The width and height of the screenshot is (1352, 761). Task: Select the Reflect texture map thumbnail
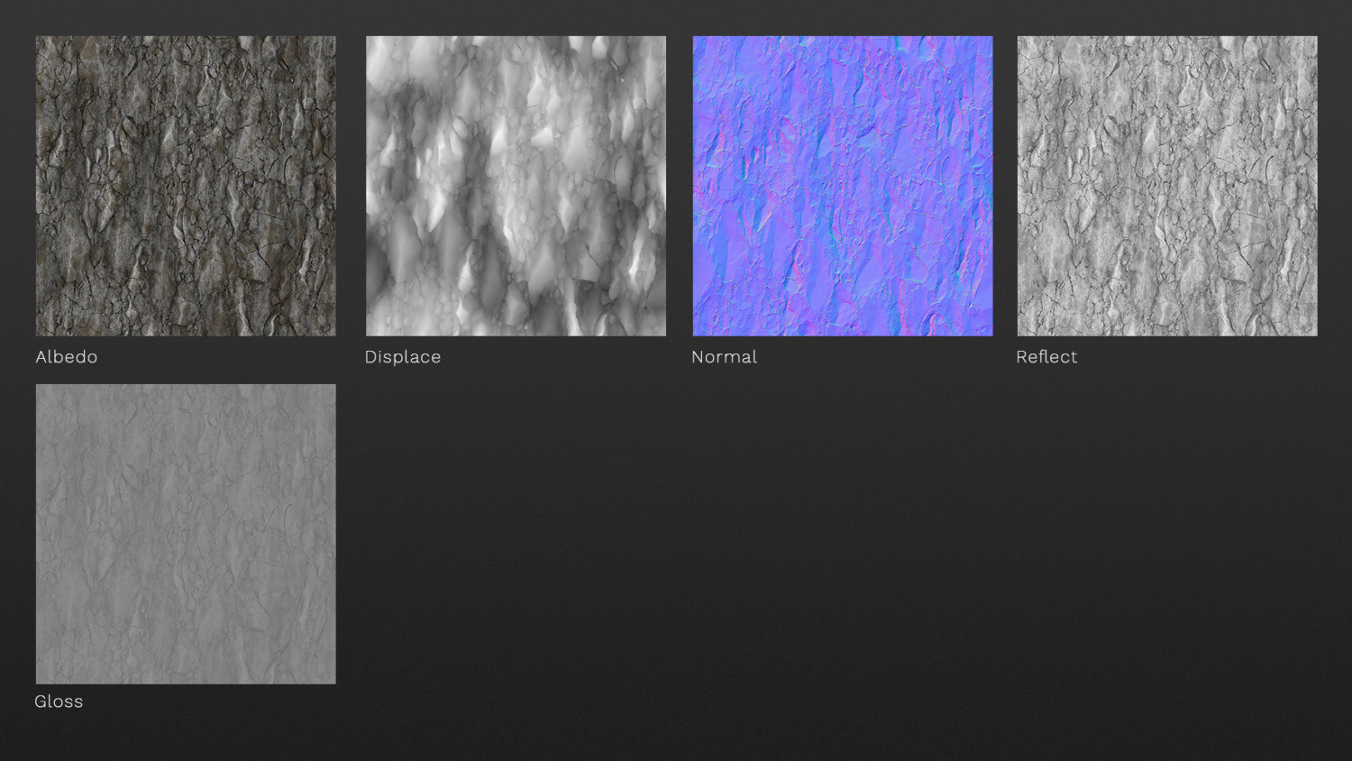coord(1167,186)
